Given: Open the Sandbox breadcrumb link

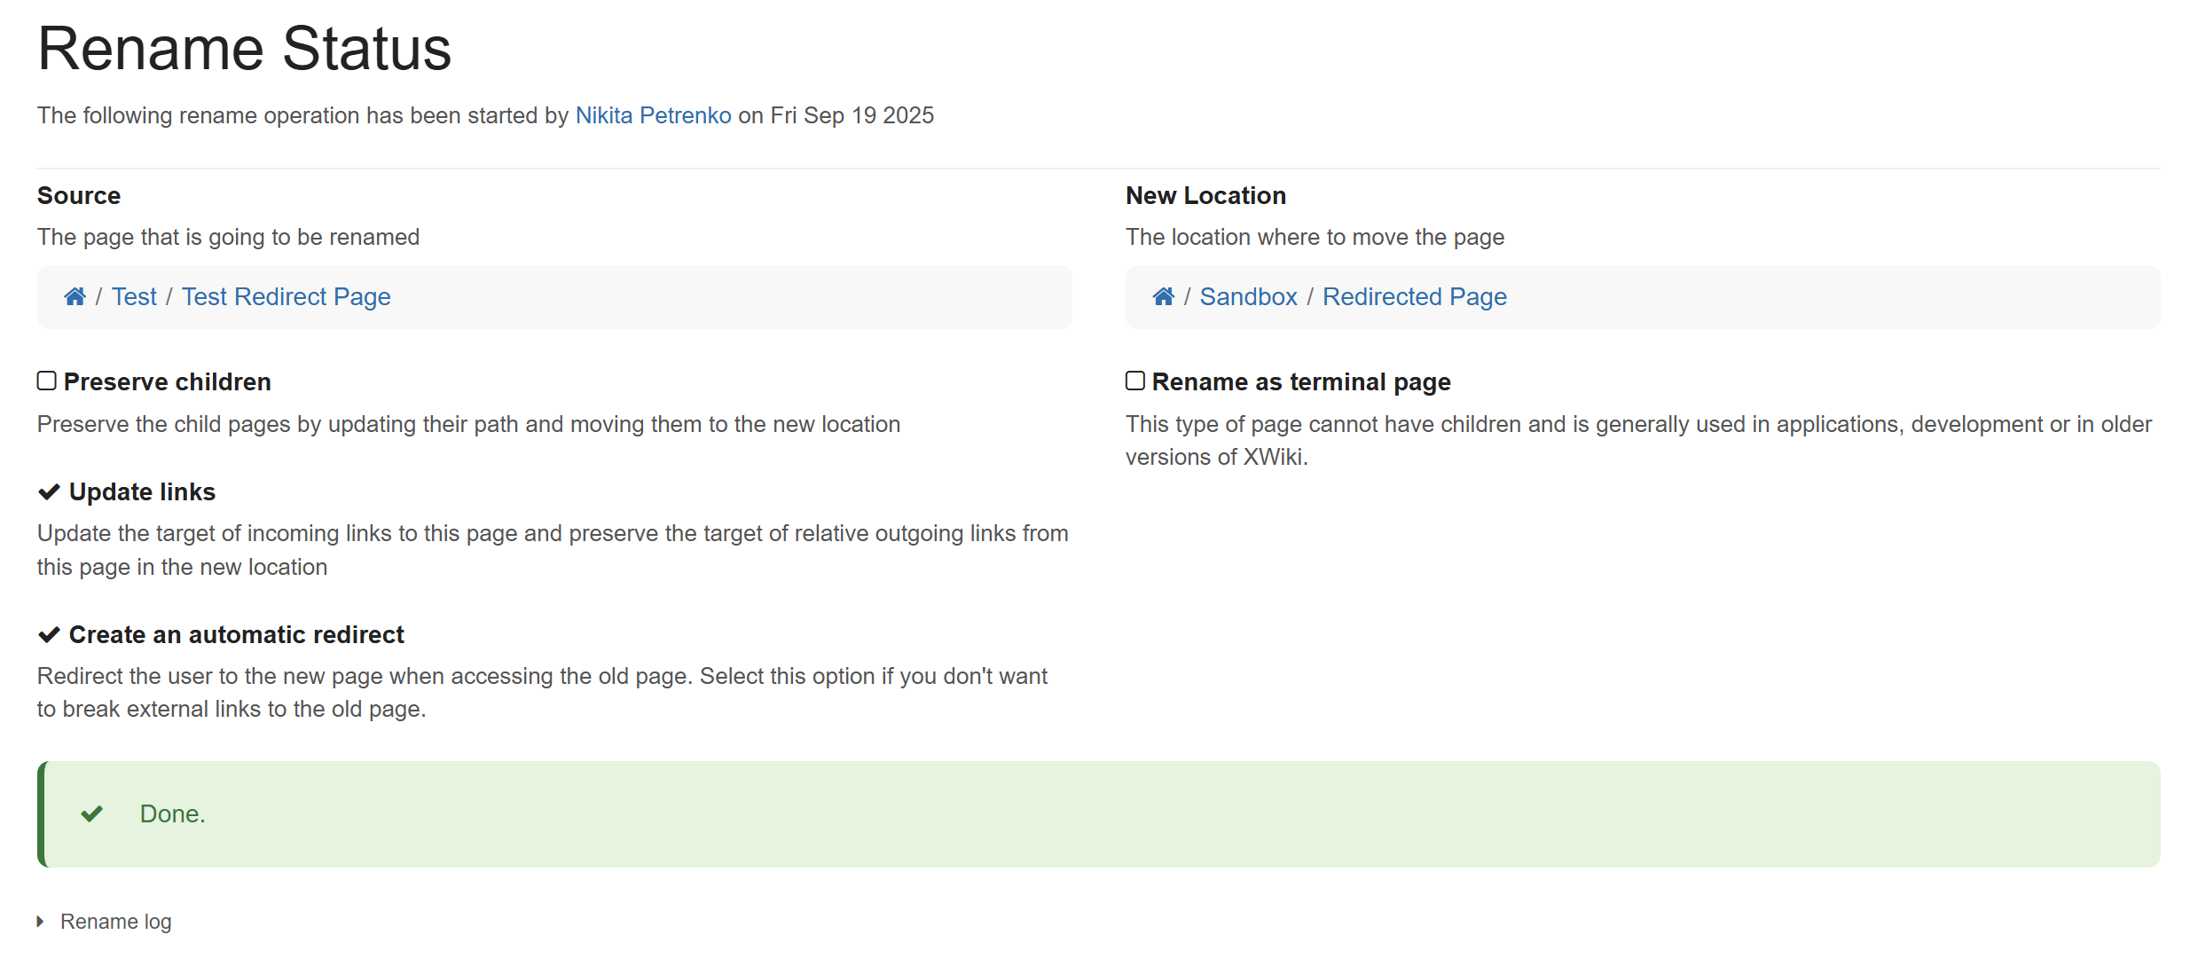Looking at the screenshot, I should pos(1248,296).
